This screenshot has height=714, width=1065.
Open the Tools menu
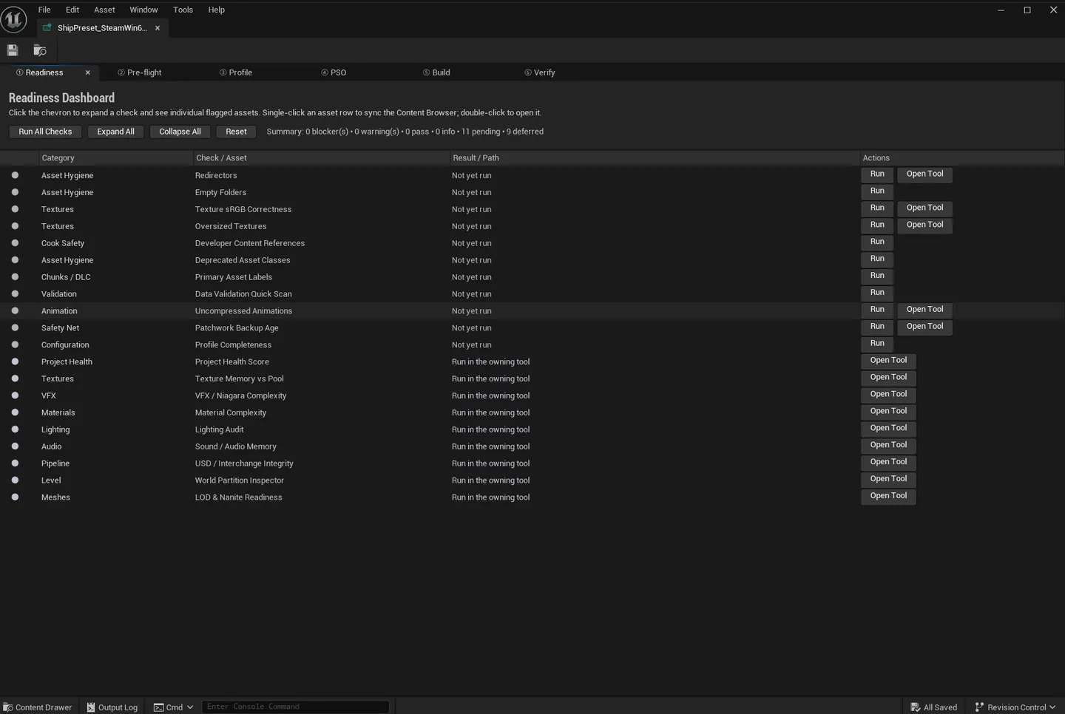point(183,10)
